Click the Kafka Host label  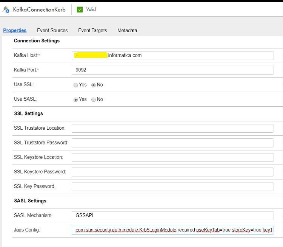pyautogui.click(x=27, y=55)
